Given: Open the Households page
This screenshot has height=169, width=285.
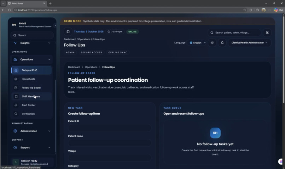Looking at the screenshot, I should (31, 79).
